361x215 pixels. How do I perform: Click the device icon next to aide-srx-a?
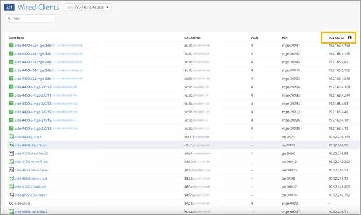(x=11, y=203)
